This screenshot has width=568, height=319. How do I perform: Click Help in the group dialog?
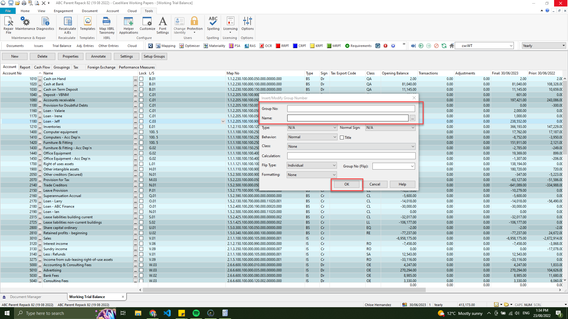coord(402,184)
